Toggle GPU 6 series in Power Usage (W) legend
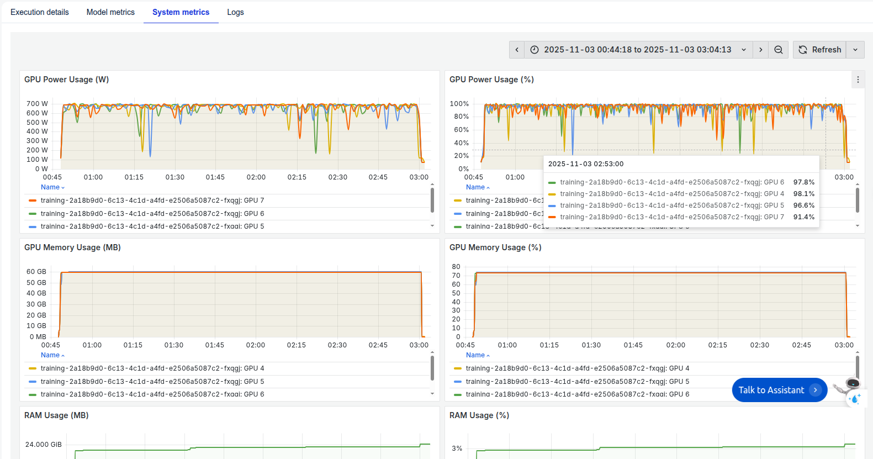This screenshot has width=873, height=459. click(x=152, y=214)
